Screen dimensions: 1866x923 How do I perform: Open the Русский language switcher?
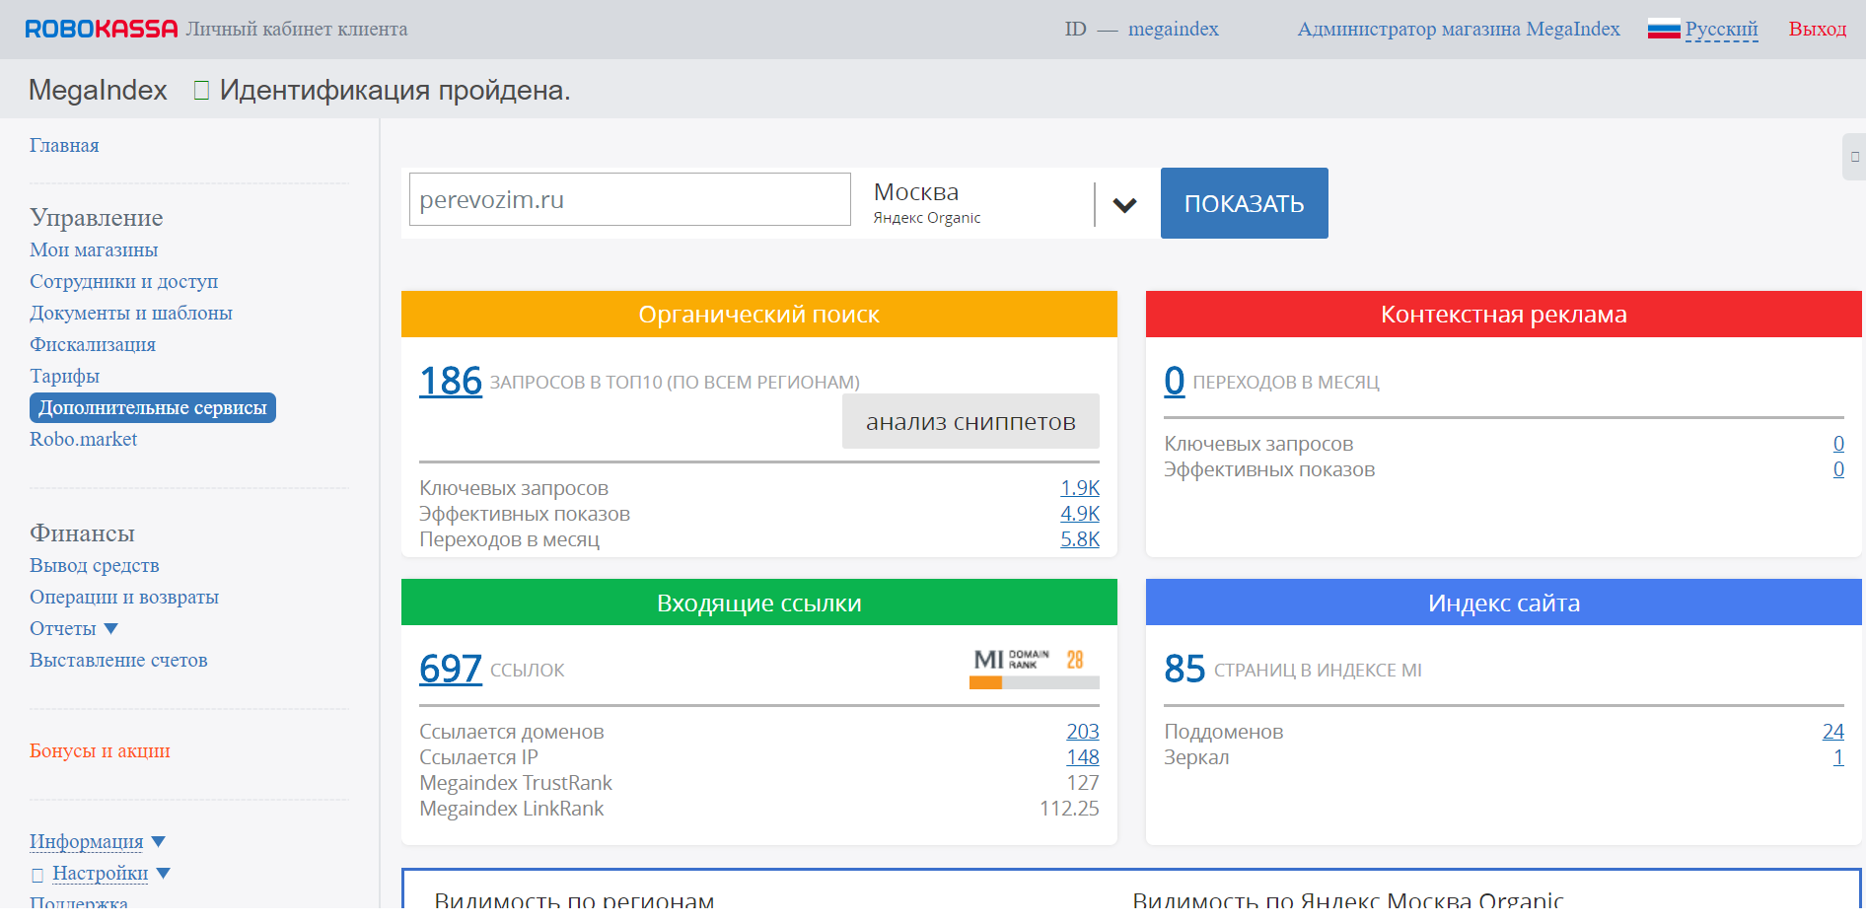tap(1721, 29)
